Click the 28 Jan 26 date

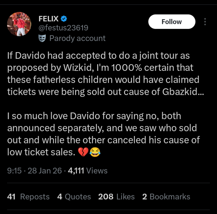[x=44, y=171]
